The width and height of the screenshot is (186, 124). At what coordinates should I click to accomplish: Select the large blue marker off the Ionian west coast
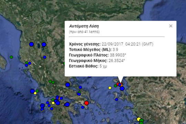32,91
